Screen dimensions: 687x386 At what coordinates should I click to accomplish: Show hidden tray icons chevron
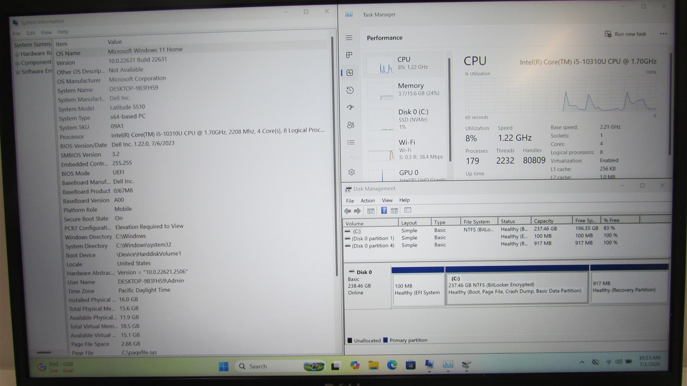coord(582,362)
